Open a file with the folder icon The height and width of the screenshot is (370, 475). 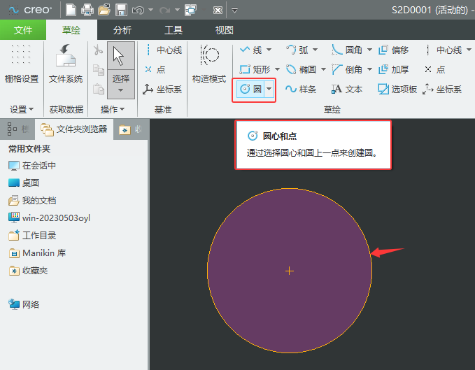(x=104, y=10)
